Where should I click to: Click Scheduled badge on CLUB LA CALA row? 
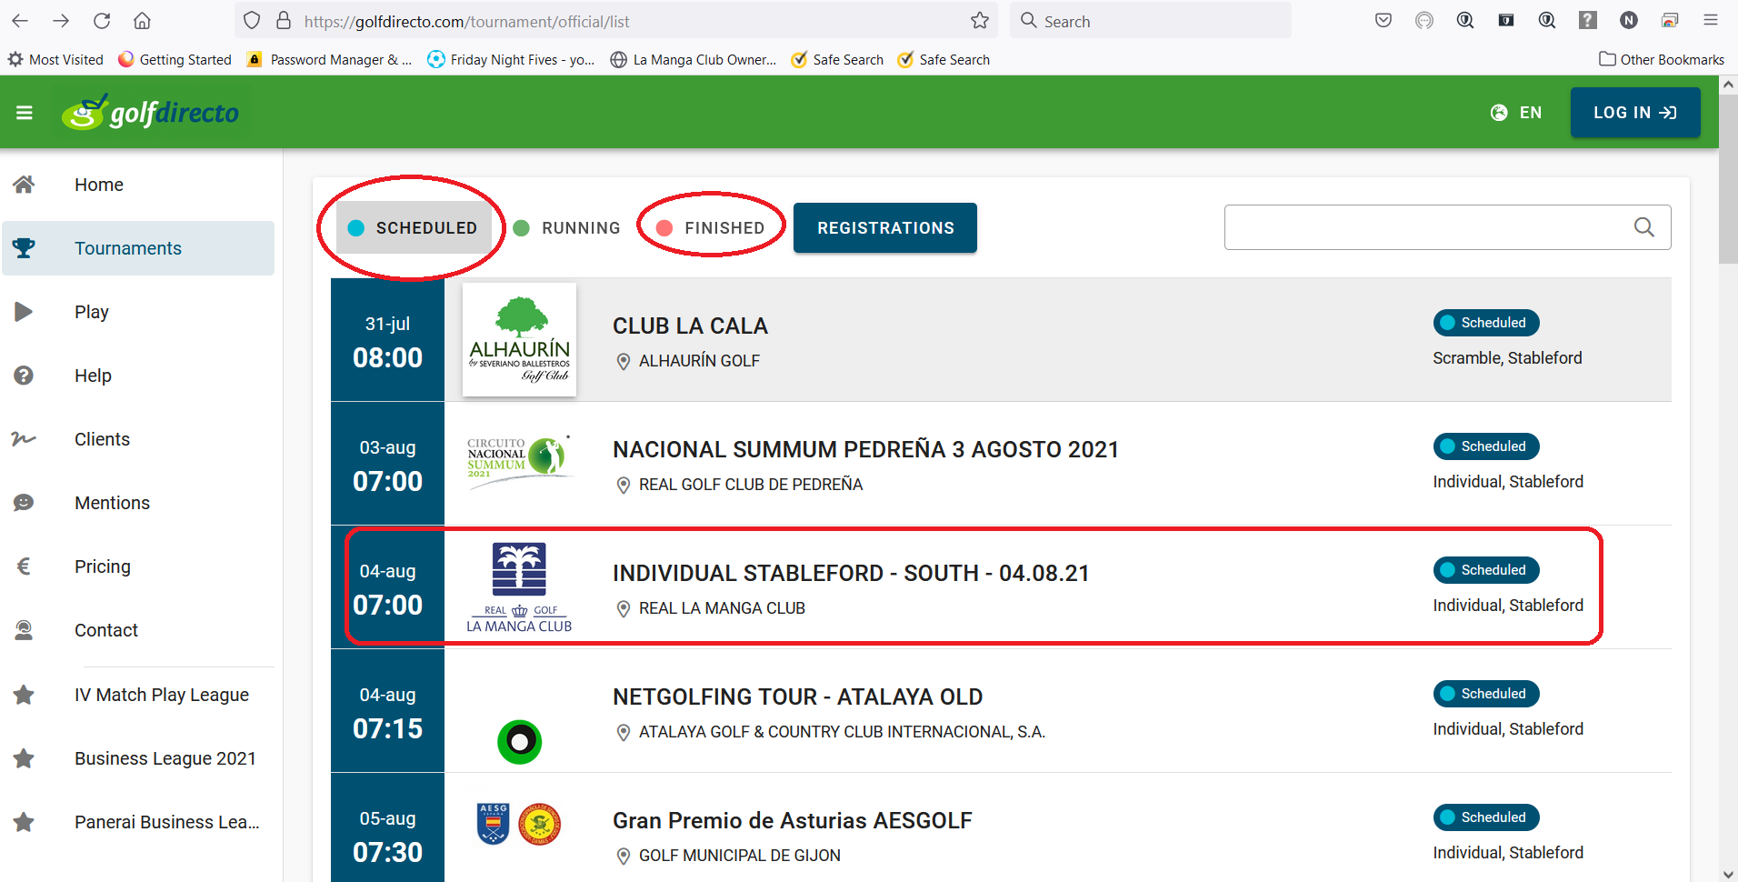click(1486, 323)
